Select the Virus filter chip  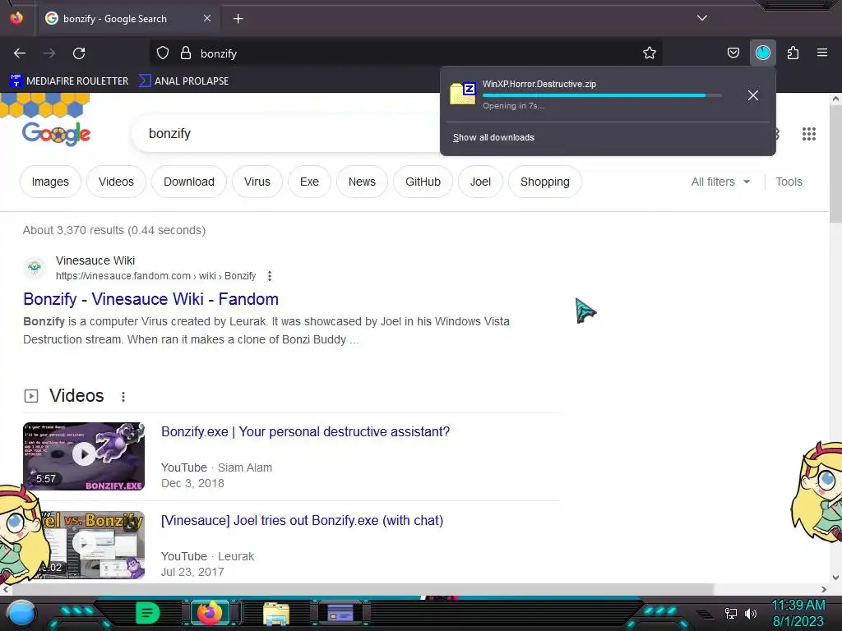coord(257,182)
